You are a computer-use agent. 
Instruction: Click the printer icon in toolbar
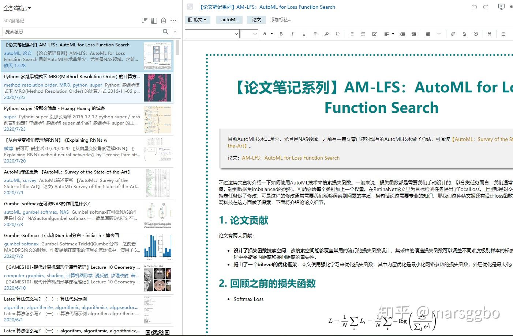click(503, 34)
